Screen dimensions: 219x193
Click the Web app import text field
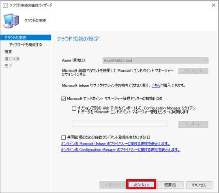(x=120, y=124)
